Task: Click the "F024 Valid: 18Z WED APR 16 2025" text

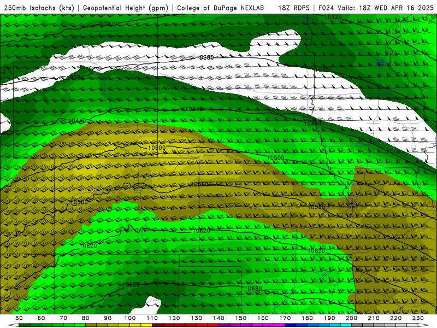Action: pyautogui.click(x=376, y=8)
